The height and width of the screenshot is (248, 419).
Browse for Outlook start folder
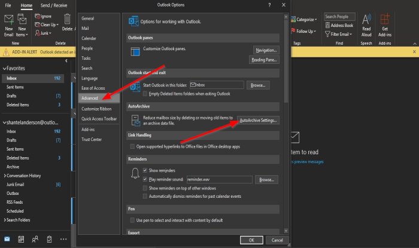[x=258, y=85]
